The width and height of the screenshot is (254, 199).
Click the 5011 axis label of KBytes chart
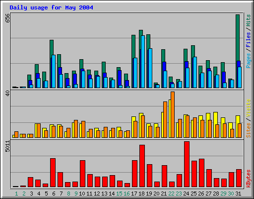[7, 146]
